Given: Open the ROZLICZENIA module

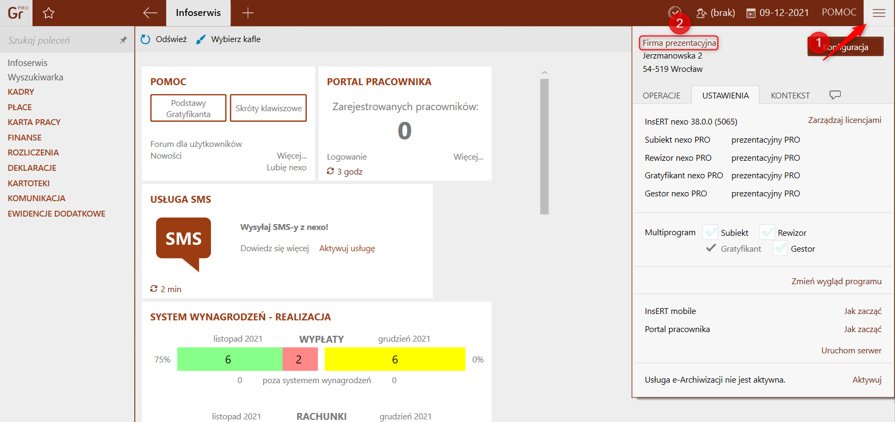Looking at the screenshot, I should (x=33, y=152).
